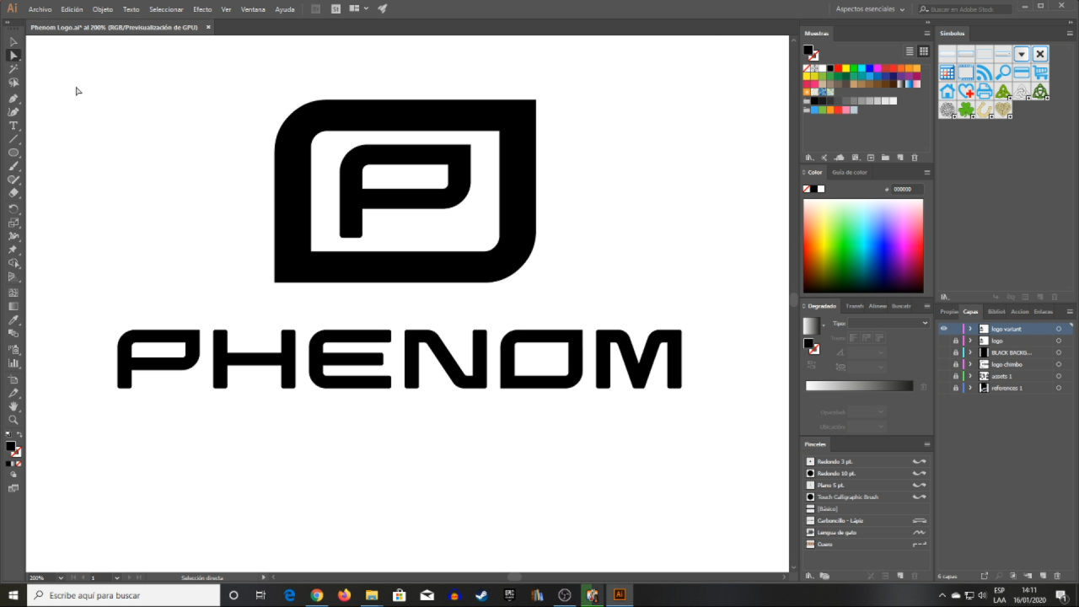Activate the Rotate tool
This screenshot has width=1079, height=607.
(13, 208)
